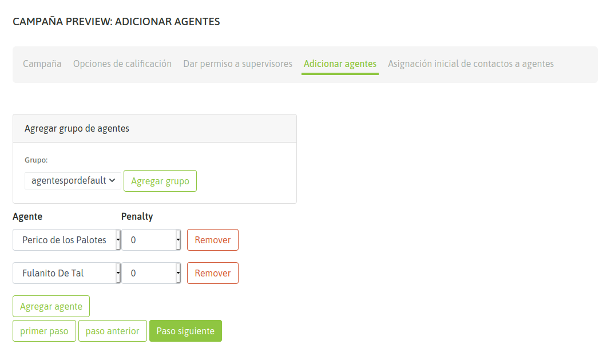607x344 pixels.
Task: Switch to Opciones de calificación tab
Action: (x=122, y=64)
